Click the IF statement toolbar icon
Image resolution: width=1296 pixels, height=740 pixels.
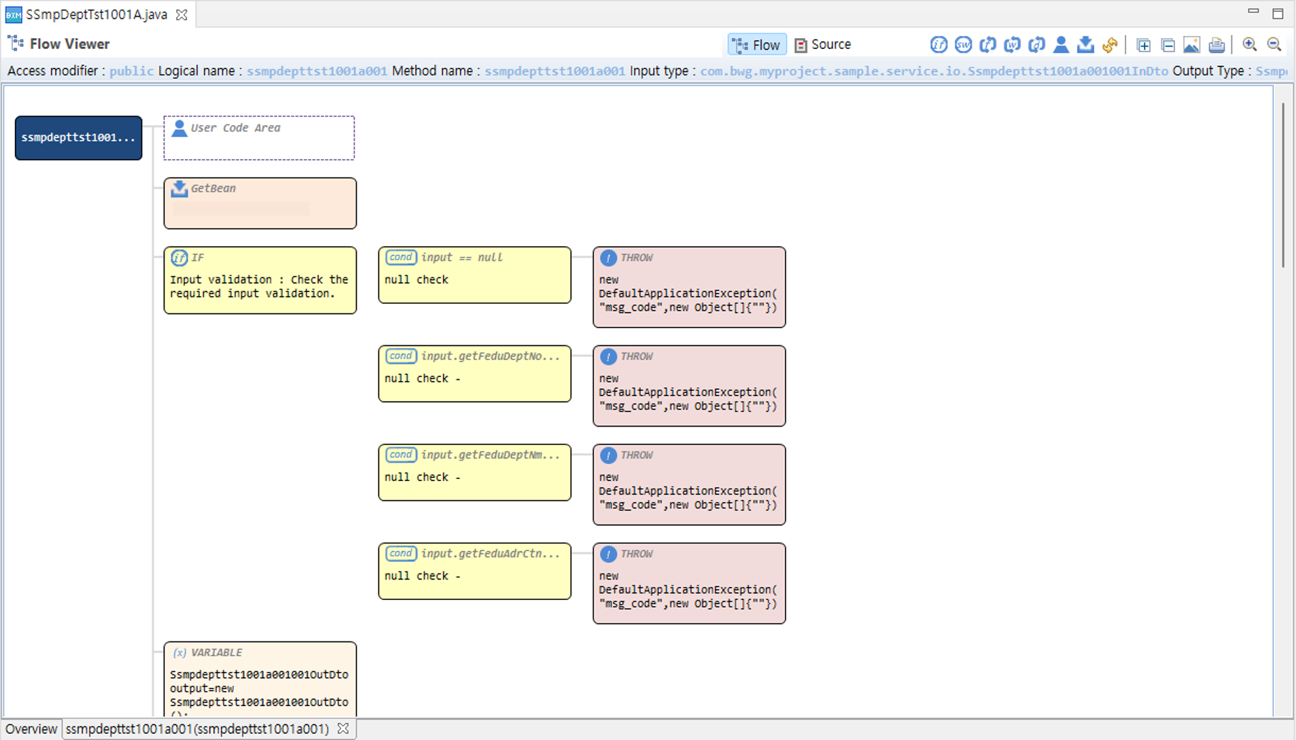pos(939,45)
